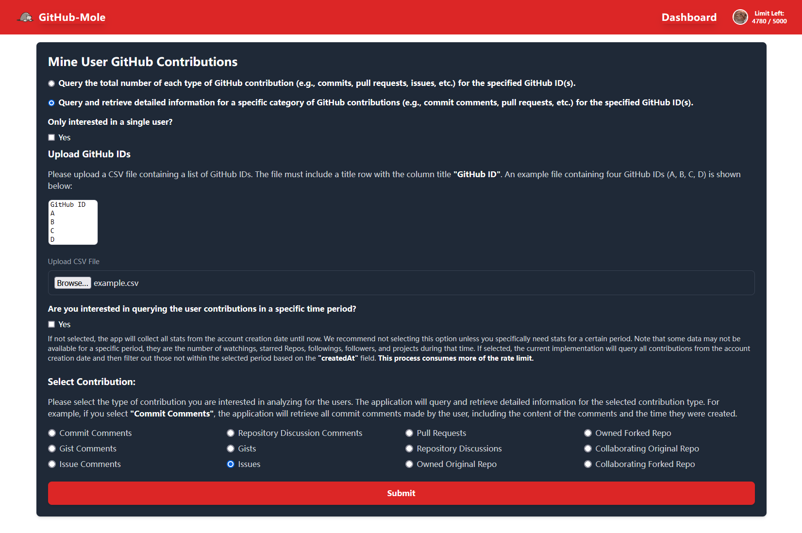Click Browse to upload a CSV file

pos(72,283)
